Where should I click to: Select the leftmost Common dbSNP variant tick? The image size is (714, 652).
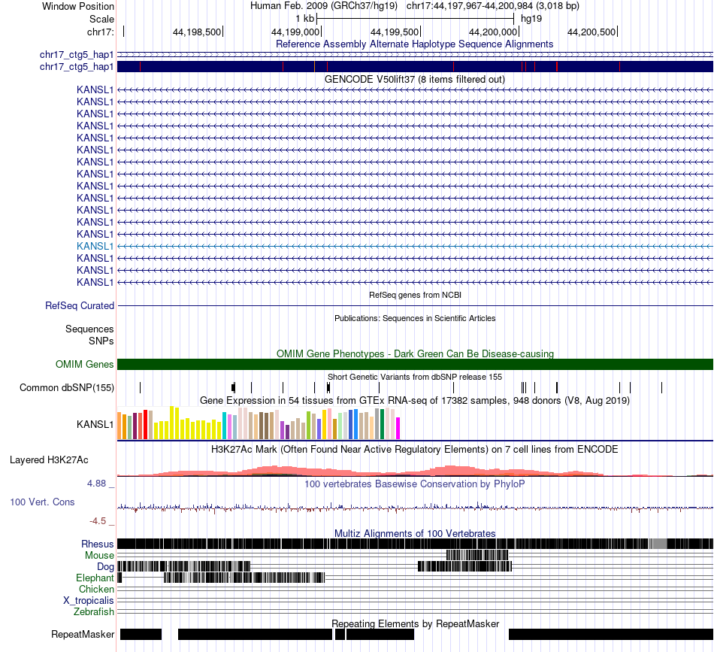pyautogui.click(x=141, y=388)
